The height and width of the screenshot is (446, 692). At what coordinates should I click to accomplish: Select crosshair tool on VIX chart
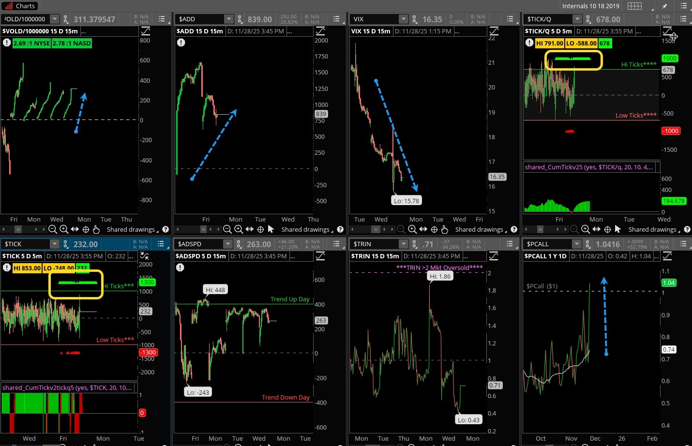click(434, 229)
